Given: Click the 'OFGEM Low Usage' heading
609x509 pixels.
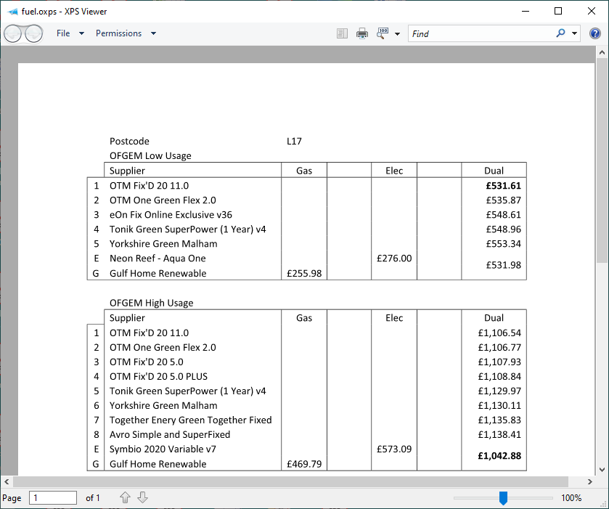Looking at the screenshot, I should [150, 156].
